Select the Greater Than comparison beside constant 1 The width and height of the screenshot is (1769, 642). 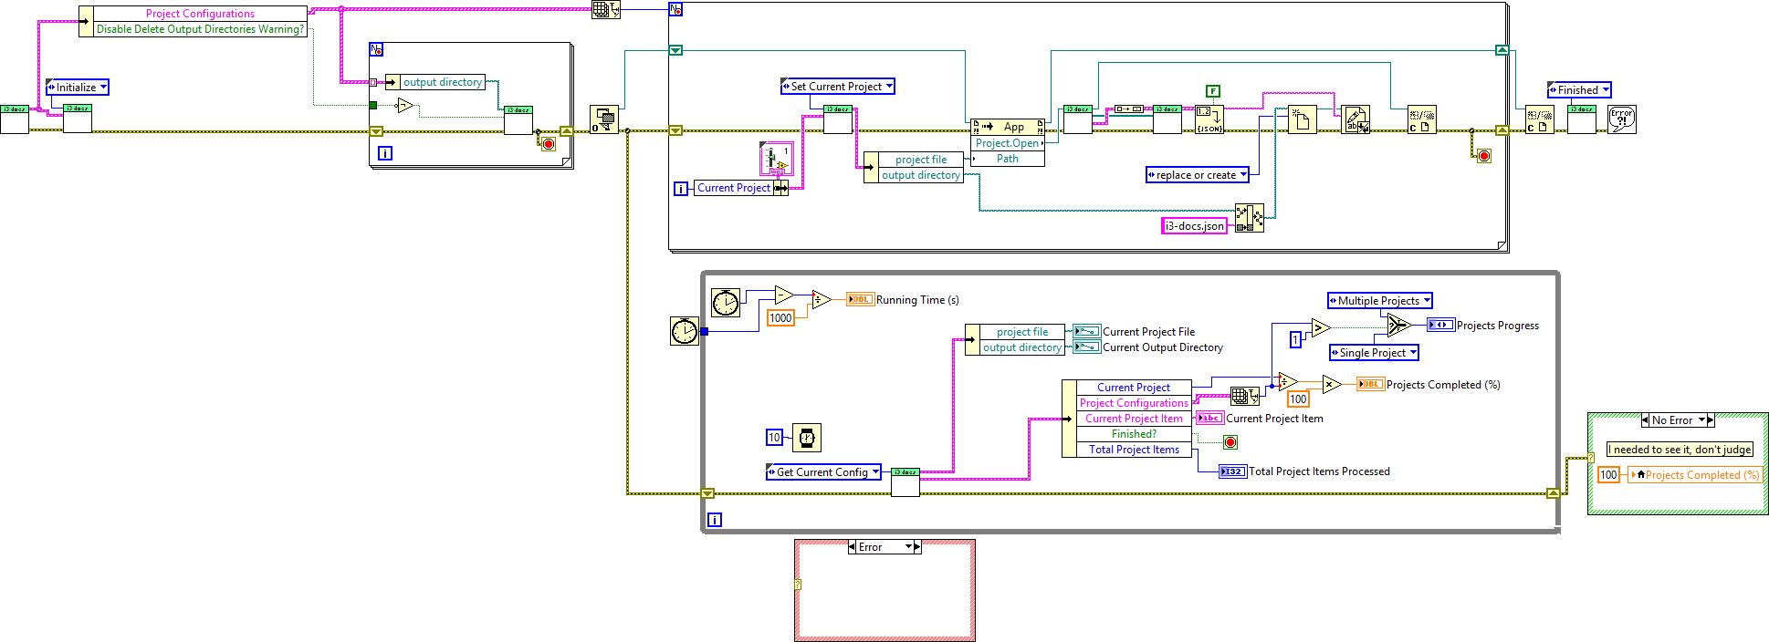pos(1321,327)
